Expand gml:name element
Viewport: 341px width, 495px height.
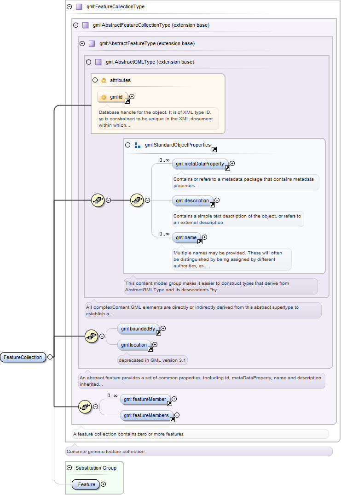point(204,237)
